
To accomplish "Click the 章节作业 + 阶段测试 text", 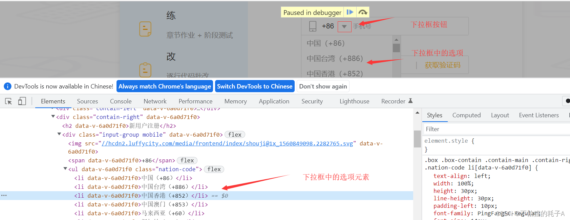I will point(199,35).
